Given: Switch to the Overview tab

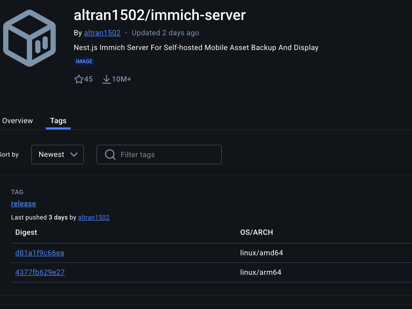Looking at the screenshot, I should (x=18, y=121).
